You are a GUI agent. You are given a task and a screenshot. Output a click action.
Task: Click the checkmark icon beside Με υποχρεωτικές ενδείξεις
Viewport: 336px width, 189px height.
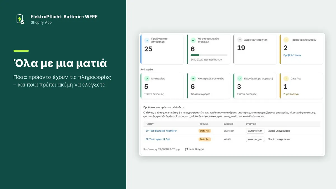click(x=193, y=40)
